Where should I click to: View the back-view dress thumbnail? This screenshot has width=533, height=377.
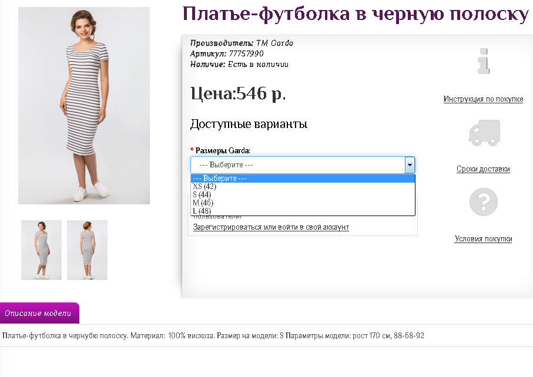point(87,250)
